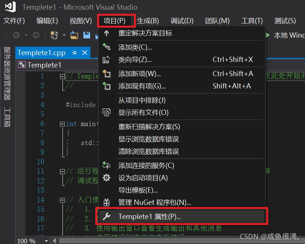Click the class wizard icon
The image size is (305, 244).
(106, 60)
